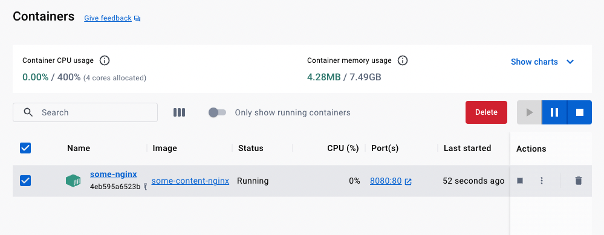Delete some-nginx using the trash icon
The height and width of the screenshot is (235, 604).
coord(578,181)
